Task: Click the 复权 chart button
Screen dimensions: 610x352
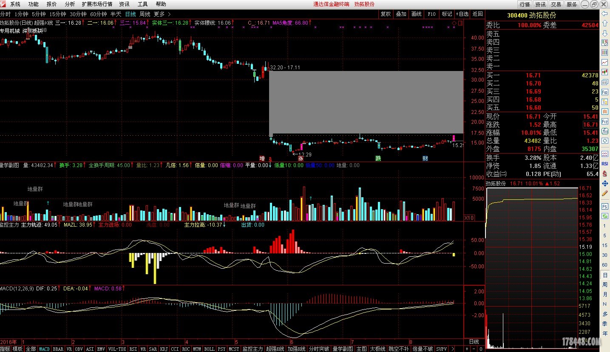Action: 386,14
